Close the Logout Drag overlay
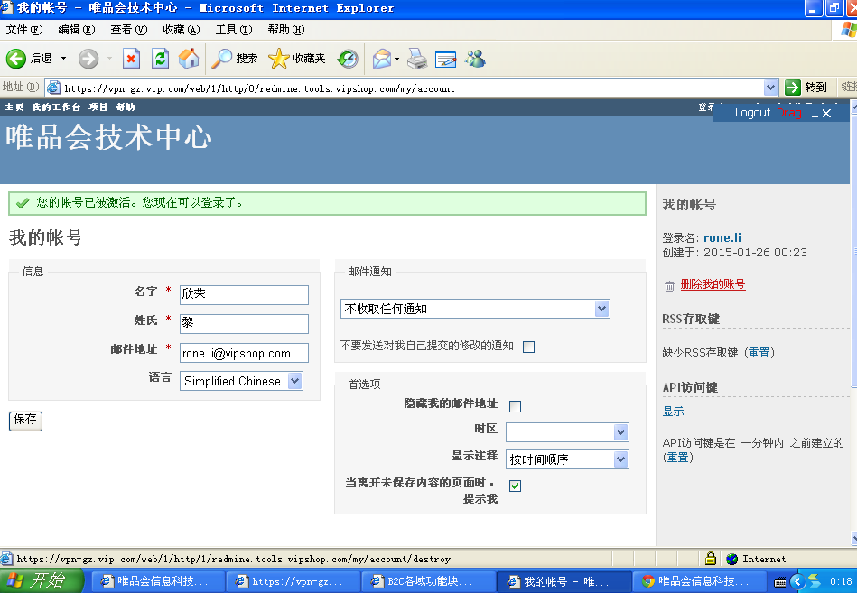 click(x=826, y=113)
